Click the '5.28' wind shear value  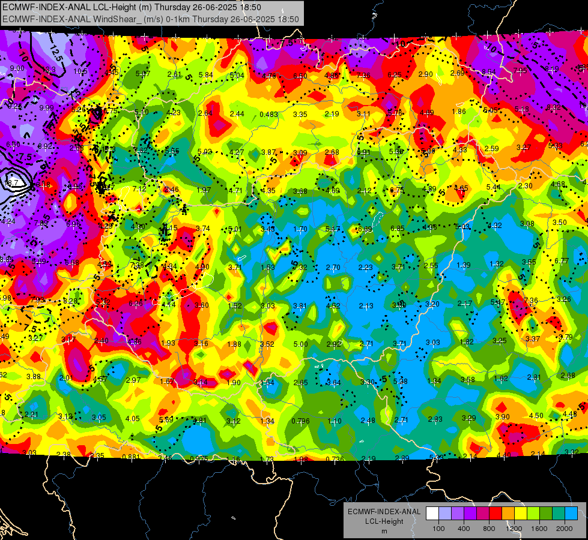pyautogui.click(x=400, y=382)
